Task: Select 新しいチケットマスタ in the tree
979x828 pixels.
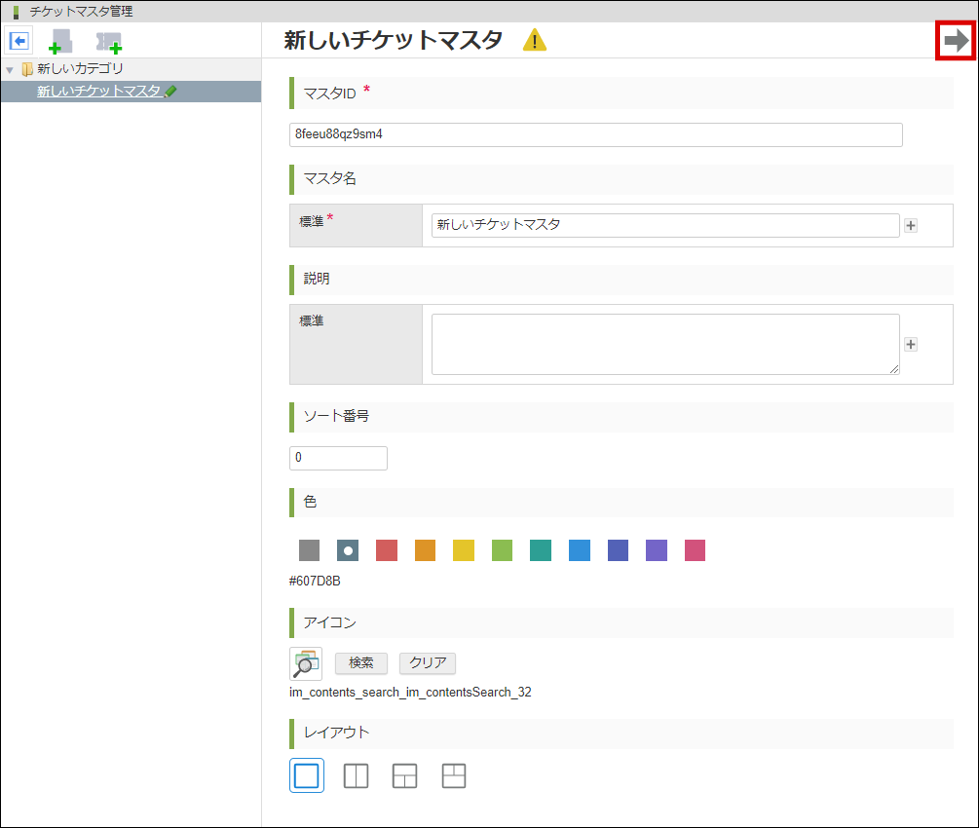Action: click(x=97, y=90)
